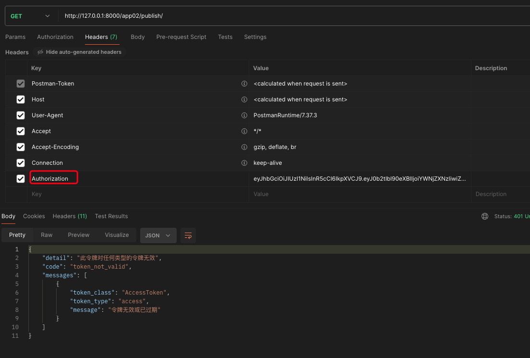Image resolution: width=530 pixels, height=358 pixels.
Task: Uncheck the Host header checkbox
Action: 21,99
